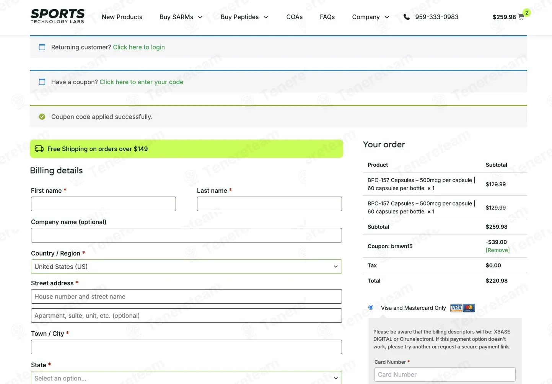Screen dimensions: 552x384
Task: Open the FAQs page
Action: point(327,17)
